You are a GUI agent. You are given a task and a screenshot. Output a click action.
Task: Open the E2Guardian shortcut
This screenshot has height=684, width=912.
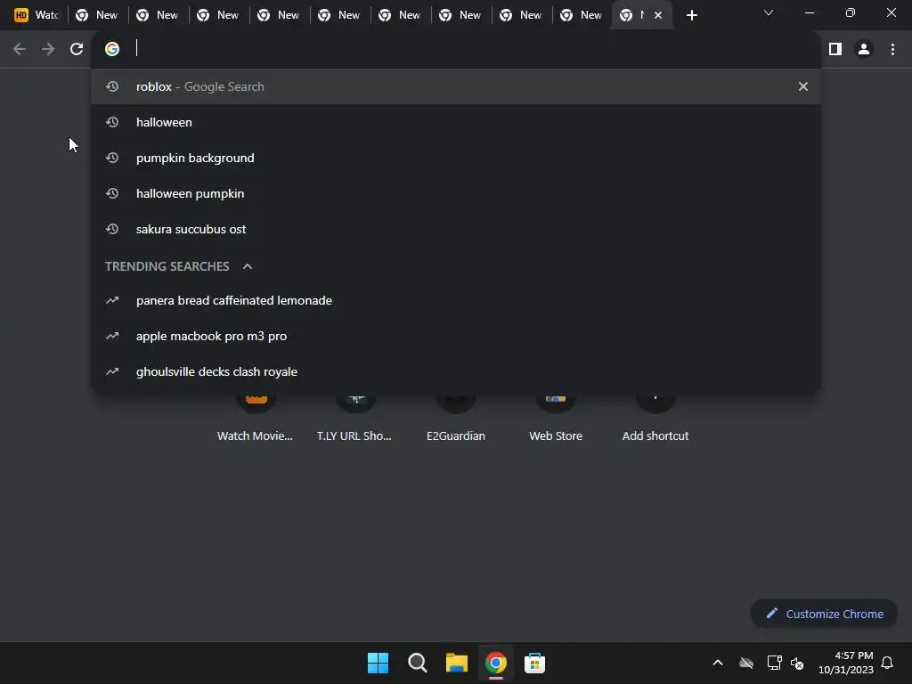coord(455,417)
